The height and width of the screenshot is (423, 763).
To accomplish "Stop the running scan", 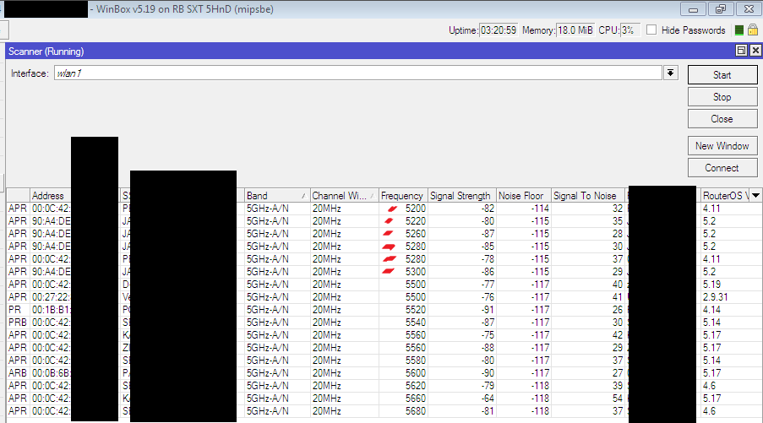I will (722, 97).
